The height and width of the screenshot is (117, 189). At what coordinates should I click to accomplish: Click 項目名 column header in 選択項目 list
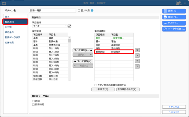pyautogui.click(x=58, y=35)
